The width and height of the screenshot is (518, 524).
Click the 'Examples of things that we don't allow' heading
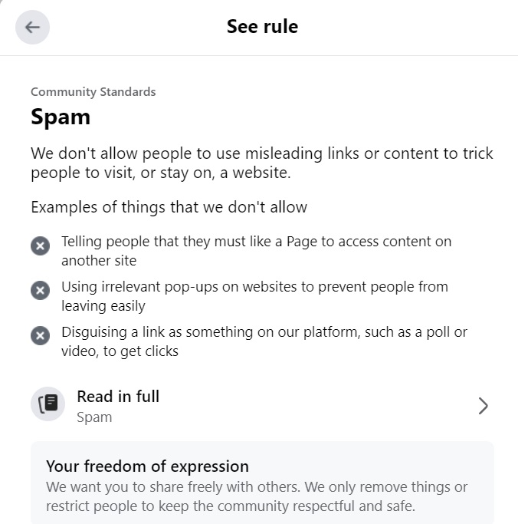point(169,207)
